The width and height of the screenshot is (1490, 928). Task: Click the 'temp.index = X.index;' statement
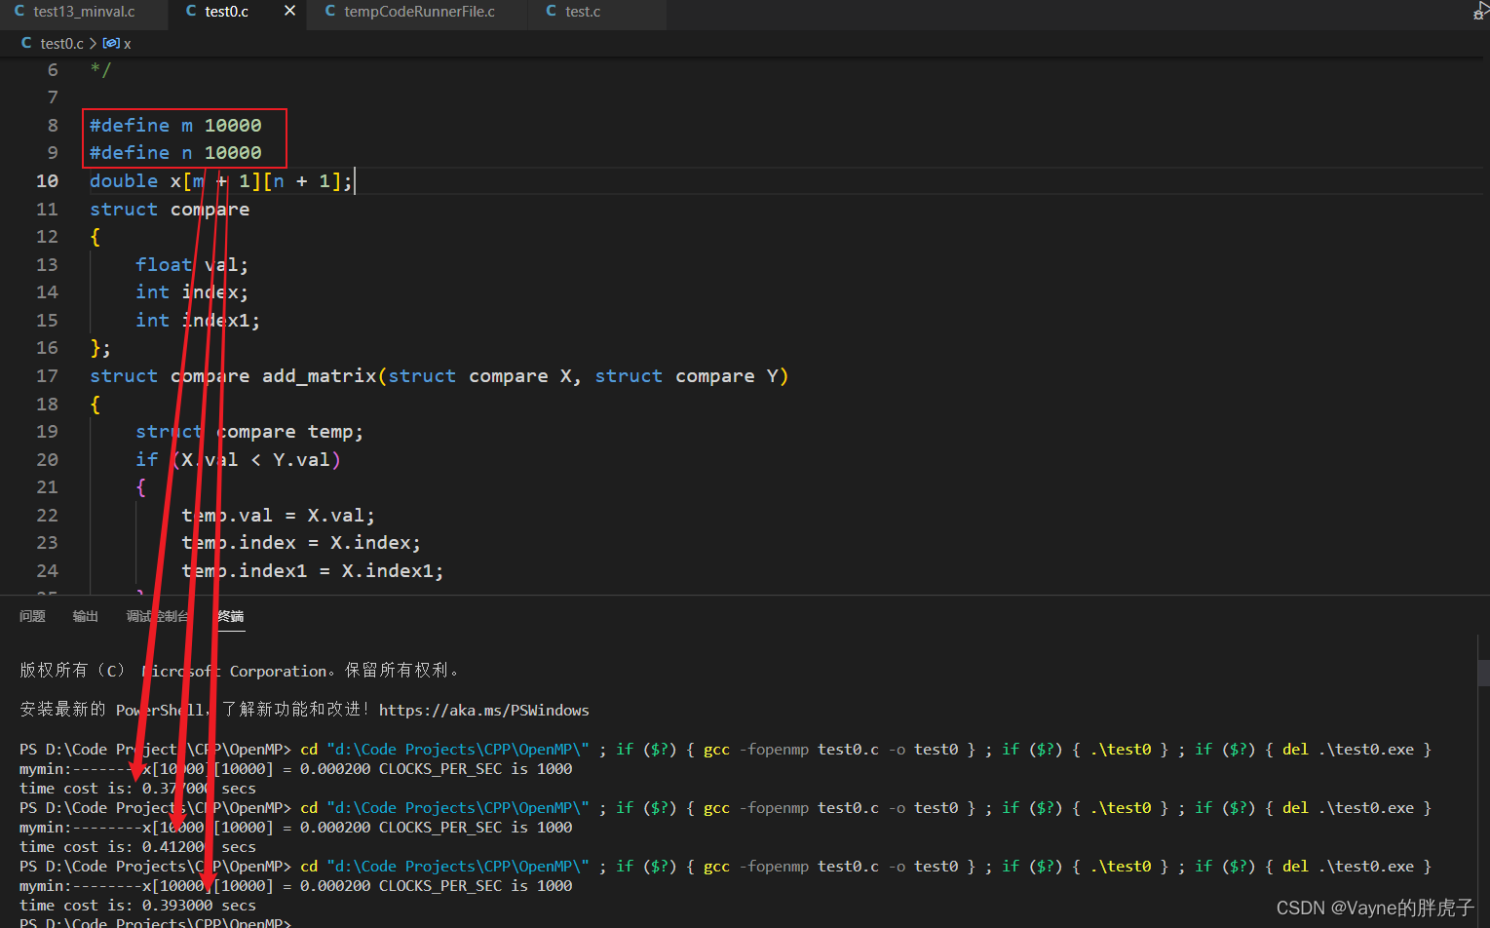301,542
